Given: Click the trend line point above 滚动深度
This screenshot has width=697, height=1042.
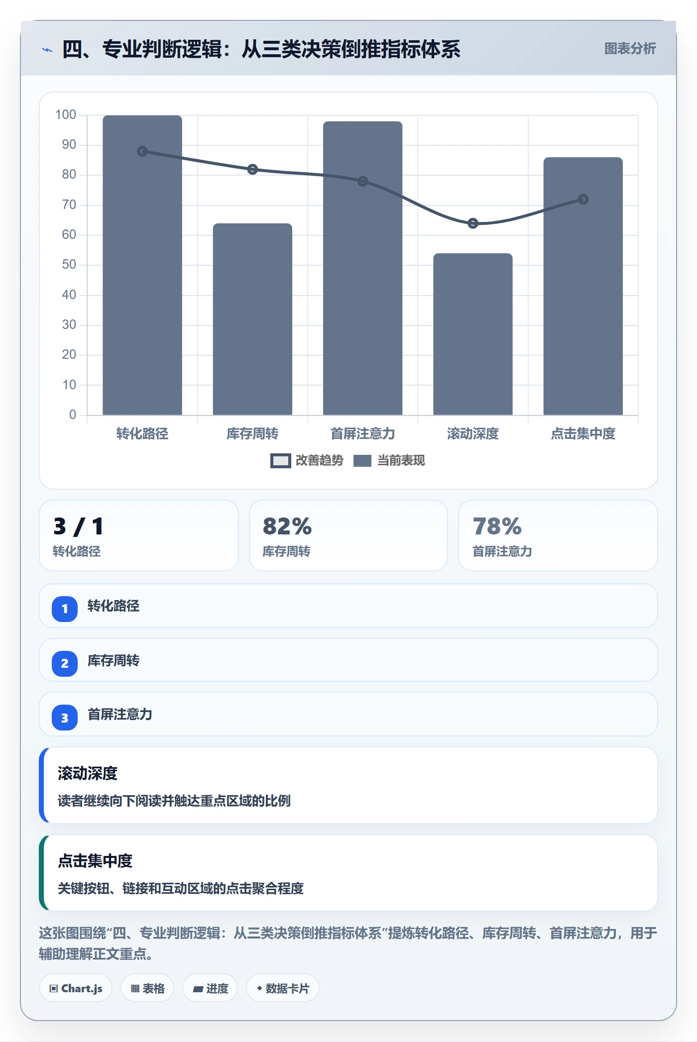Looking at the screenshot, I should click(x=473, y=223).
